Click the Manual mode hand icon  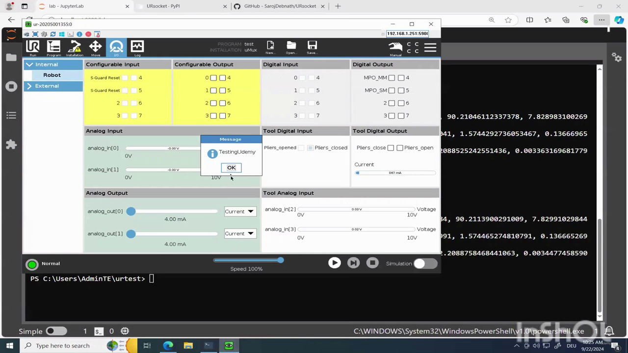tap(395, 48)
